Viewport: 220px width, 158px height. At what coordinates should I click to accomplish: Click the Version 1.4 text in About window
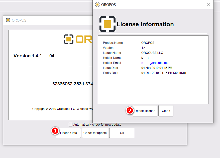click(34, 56)
